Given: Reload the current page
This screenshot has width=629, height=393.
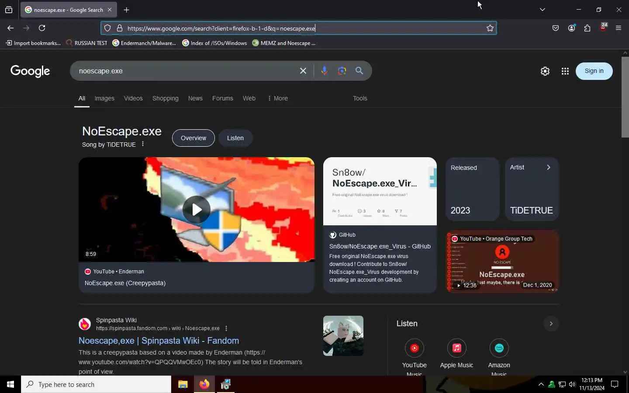Looking at the screenshot, I should [x=42, y=28].
